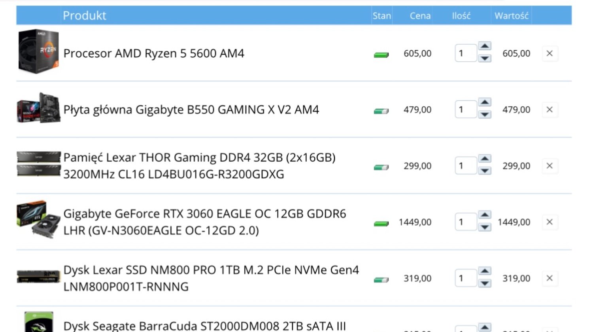The height and width of the screenshot is (332, 593).
Task: Select the 319,00 price in Cena column
Action: (x=417, y=278)
